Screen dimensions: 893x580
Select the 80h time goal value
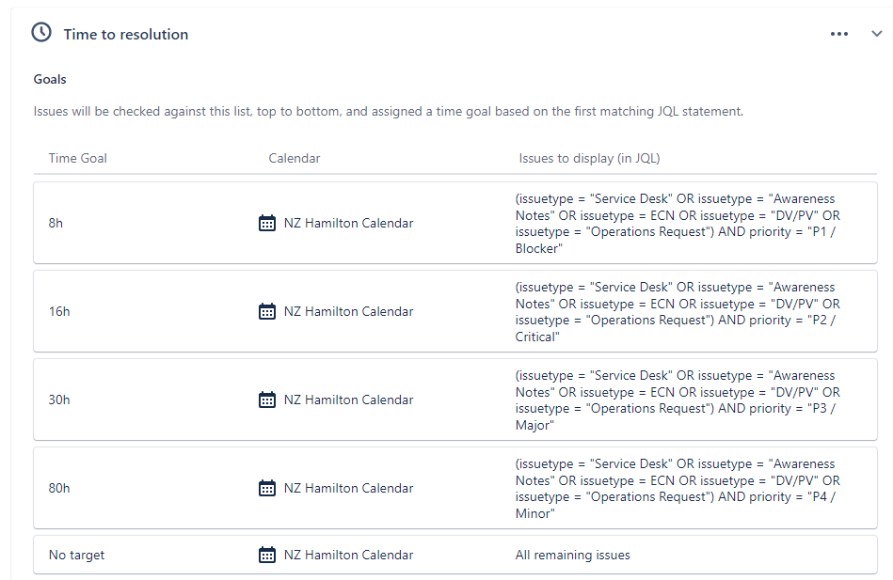click(x=59, y=488)
